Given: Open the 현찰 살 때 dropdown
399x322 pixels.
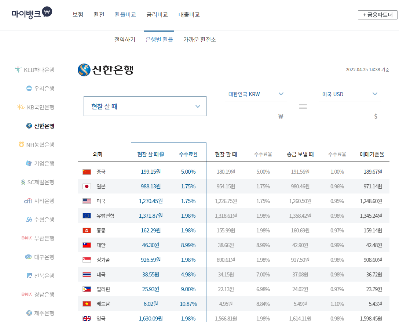Looking at the screenshot, I should 145,106.
